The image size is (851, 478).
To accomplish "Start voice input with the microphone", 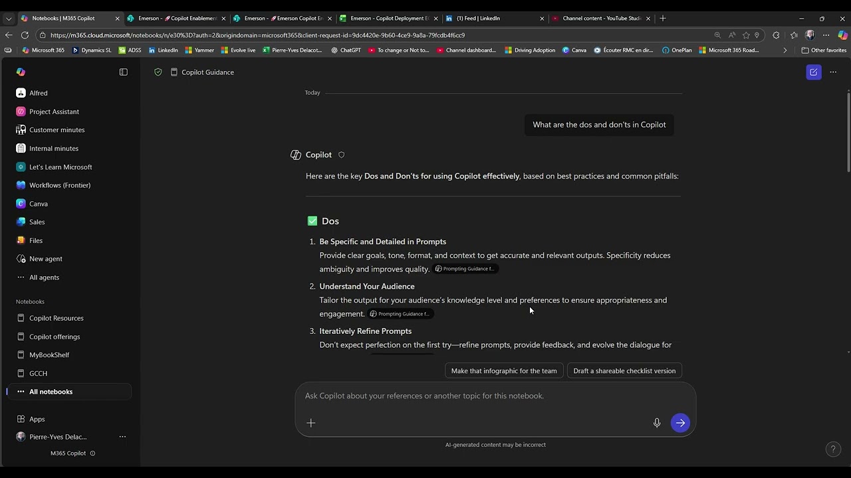I will point(657,423).
